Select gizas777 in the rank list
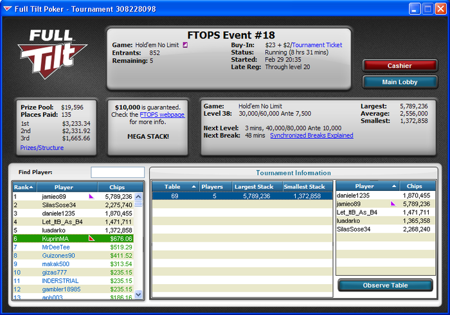This screenshot has width=450, height=315. click(x=73, y=273)
